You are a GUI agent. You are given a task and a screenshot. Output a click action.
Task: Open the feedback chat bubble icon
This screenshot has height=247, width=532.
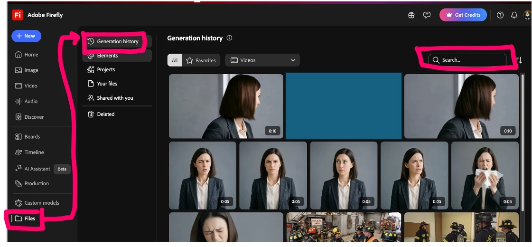427,15
